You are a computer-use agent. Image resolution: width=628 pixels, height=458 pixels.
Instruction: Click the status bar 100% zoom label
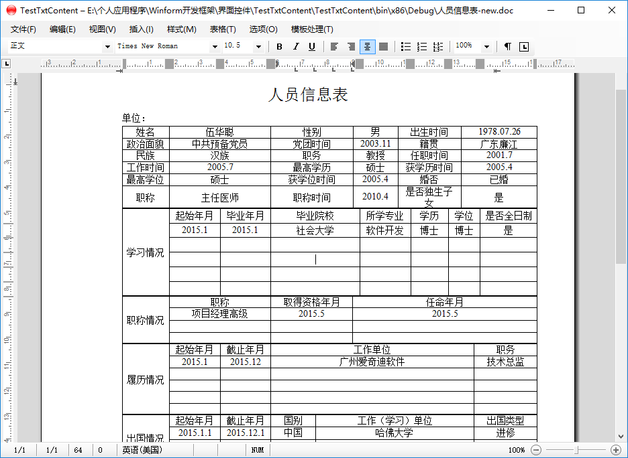pos(516,450)
